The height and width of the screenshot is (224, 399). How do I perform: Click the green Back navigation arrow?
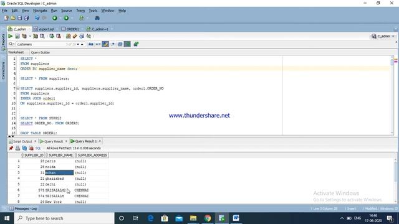[x=55, y=18]
